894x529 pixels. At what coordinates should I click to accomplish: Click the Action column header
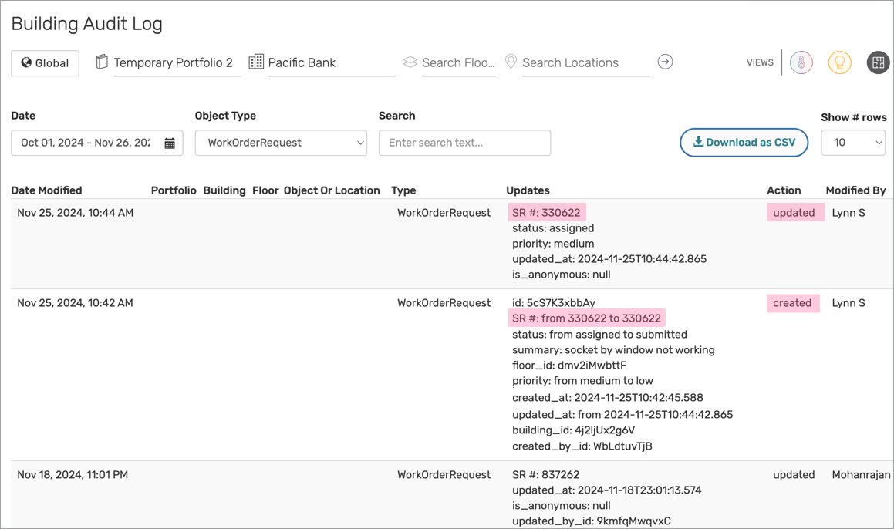click(784, 190)
